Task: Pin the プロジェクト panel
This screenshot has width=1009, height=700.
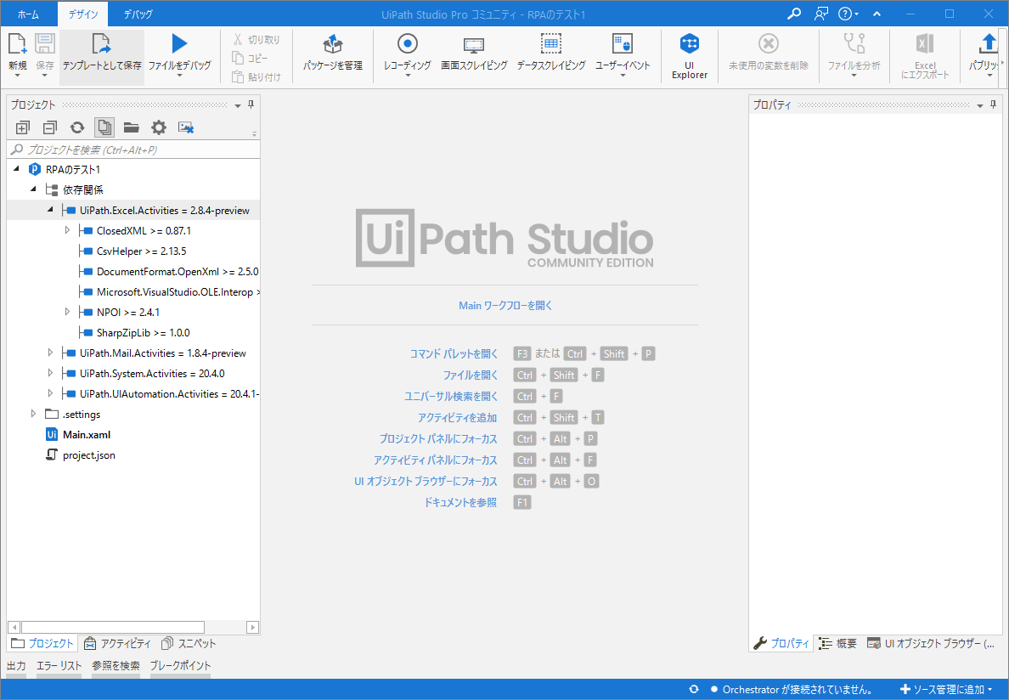Action: point(251,104)
